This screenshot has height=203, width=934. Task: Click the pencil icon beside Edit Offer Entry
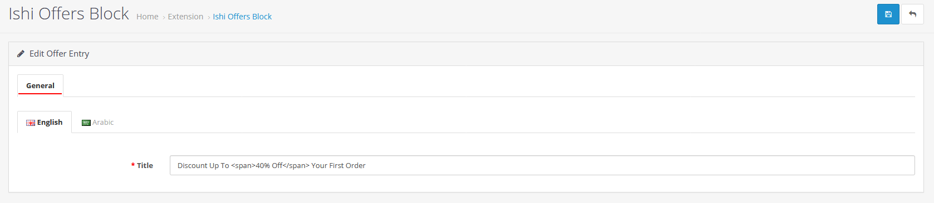[21, 54]
